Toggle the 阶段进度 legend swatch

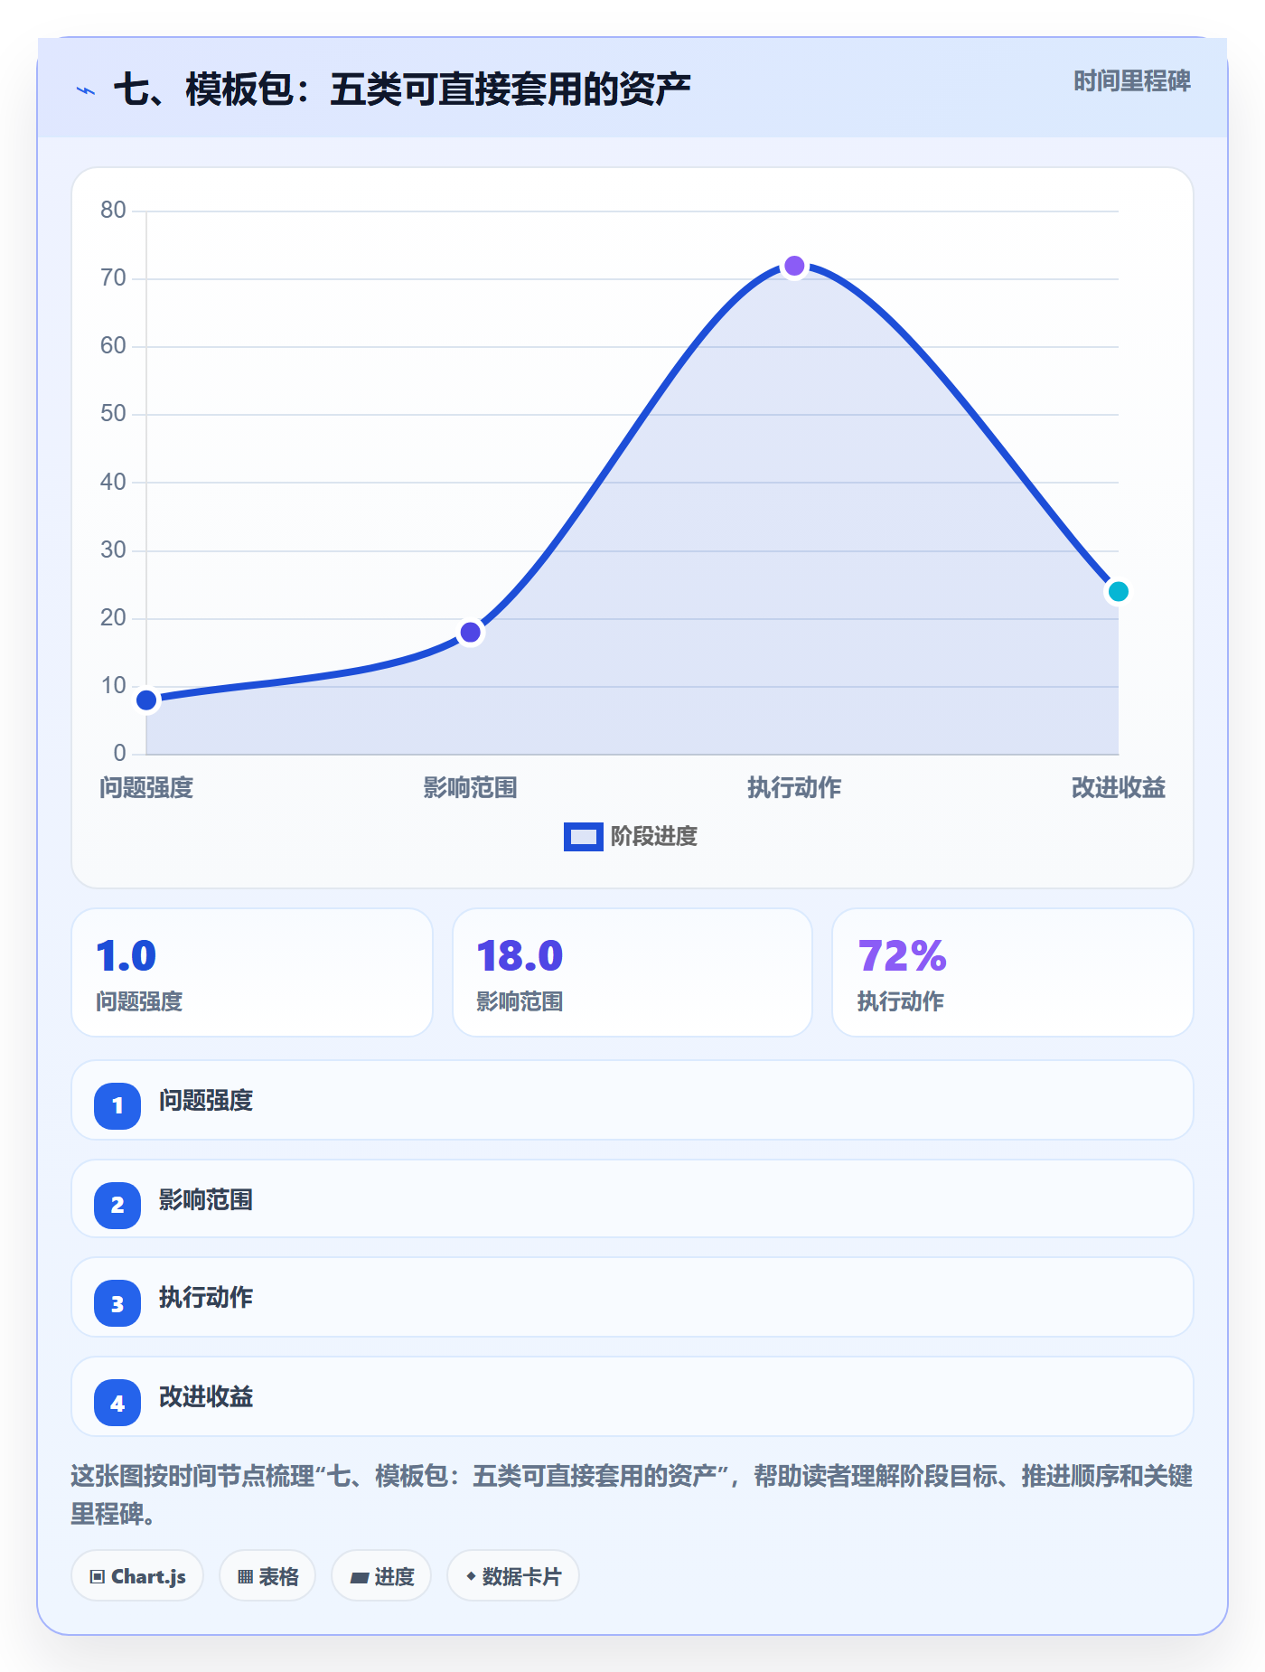click(583, 837)
